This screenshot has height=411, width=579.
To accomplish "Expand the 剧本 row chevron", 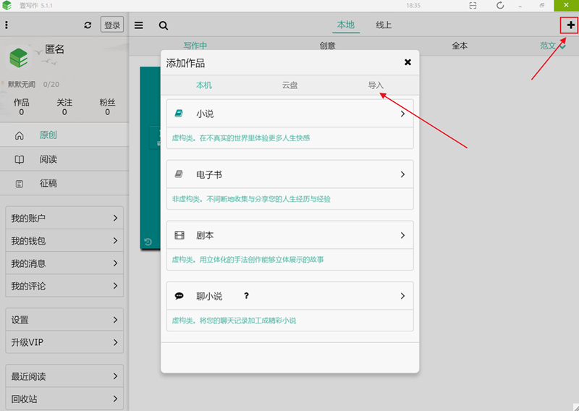I will click(x=403, y=235).
